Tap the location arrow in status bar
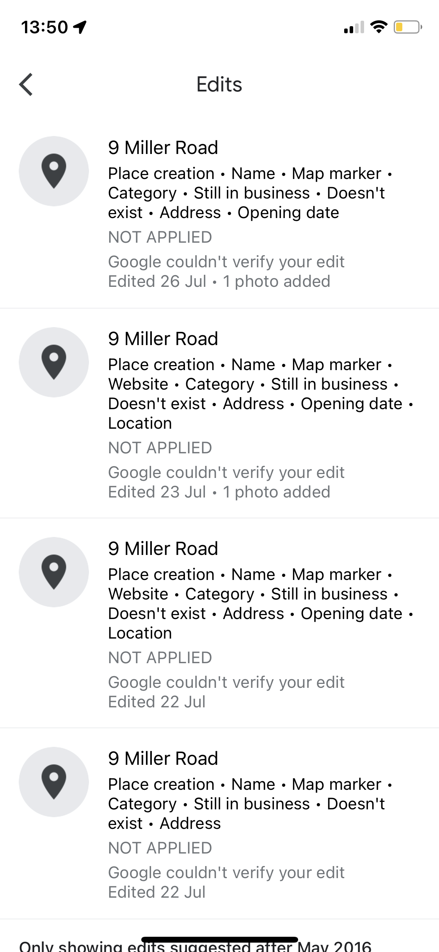This screenshot has height=952, width=439. pyautogui.click(x=80, y=27)
